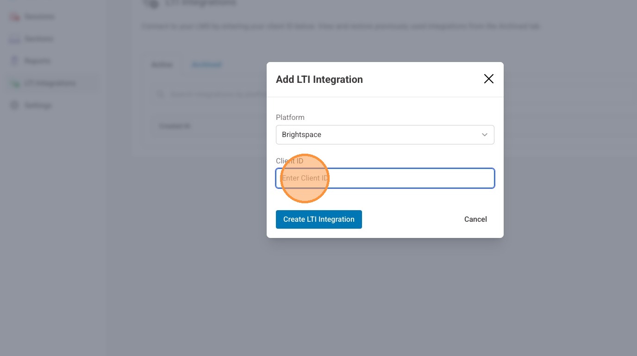
Task: Click the Reports icon in sidebar
Action: (x=15, y=61)
